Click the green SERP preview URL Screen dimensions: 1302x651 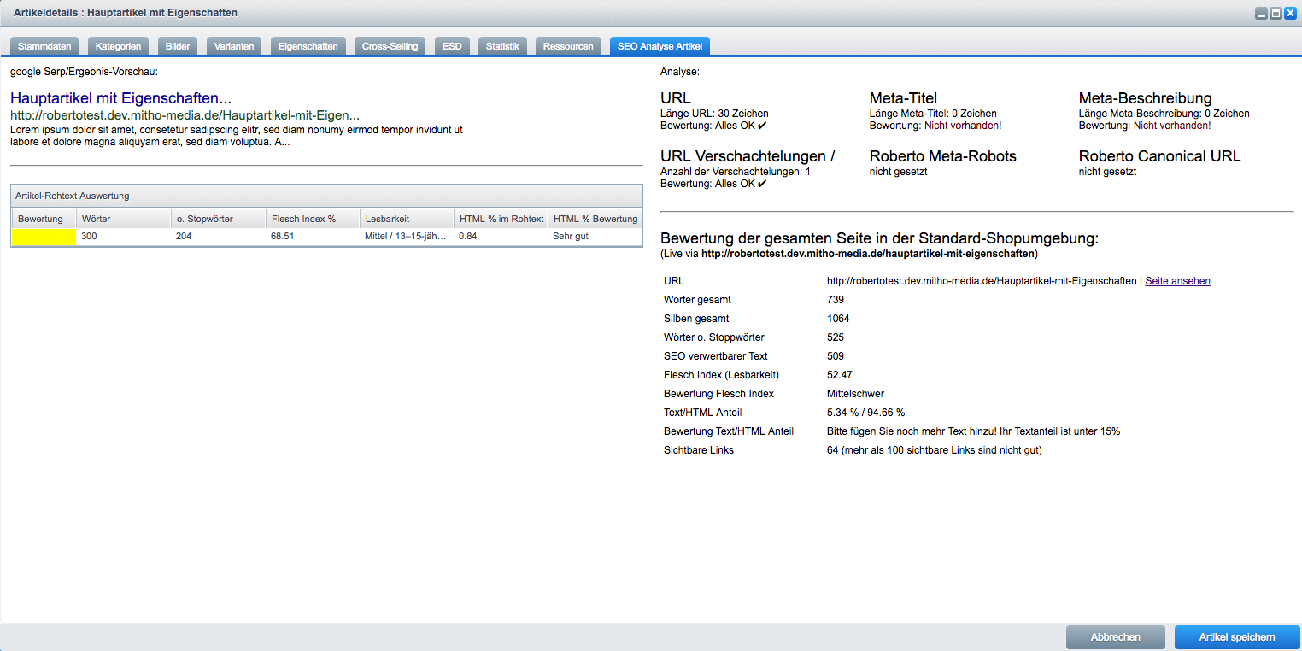185,115
